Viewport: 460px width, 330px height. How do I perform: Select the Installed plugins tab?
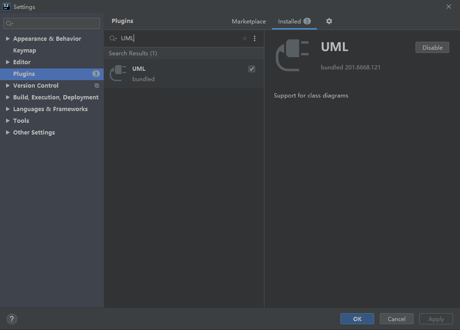point(289,22)
